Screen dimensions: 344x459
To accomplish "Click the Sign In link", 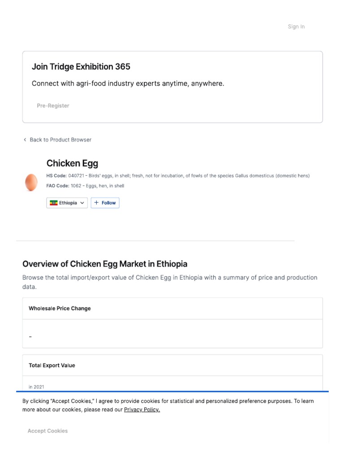I will coord(296,27).
